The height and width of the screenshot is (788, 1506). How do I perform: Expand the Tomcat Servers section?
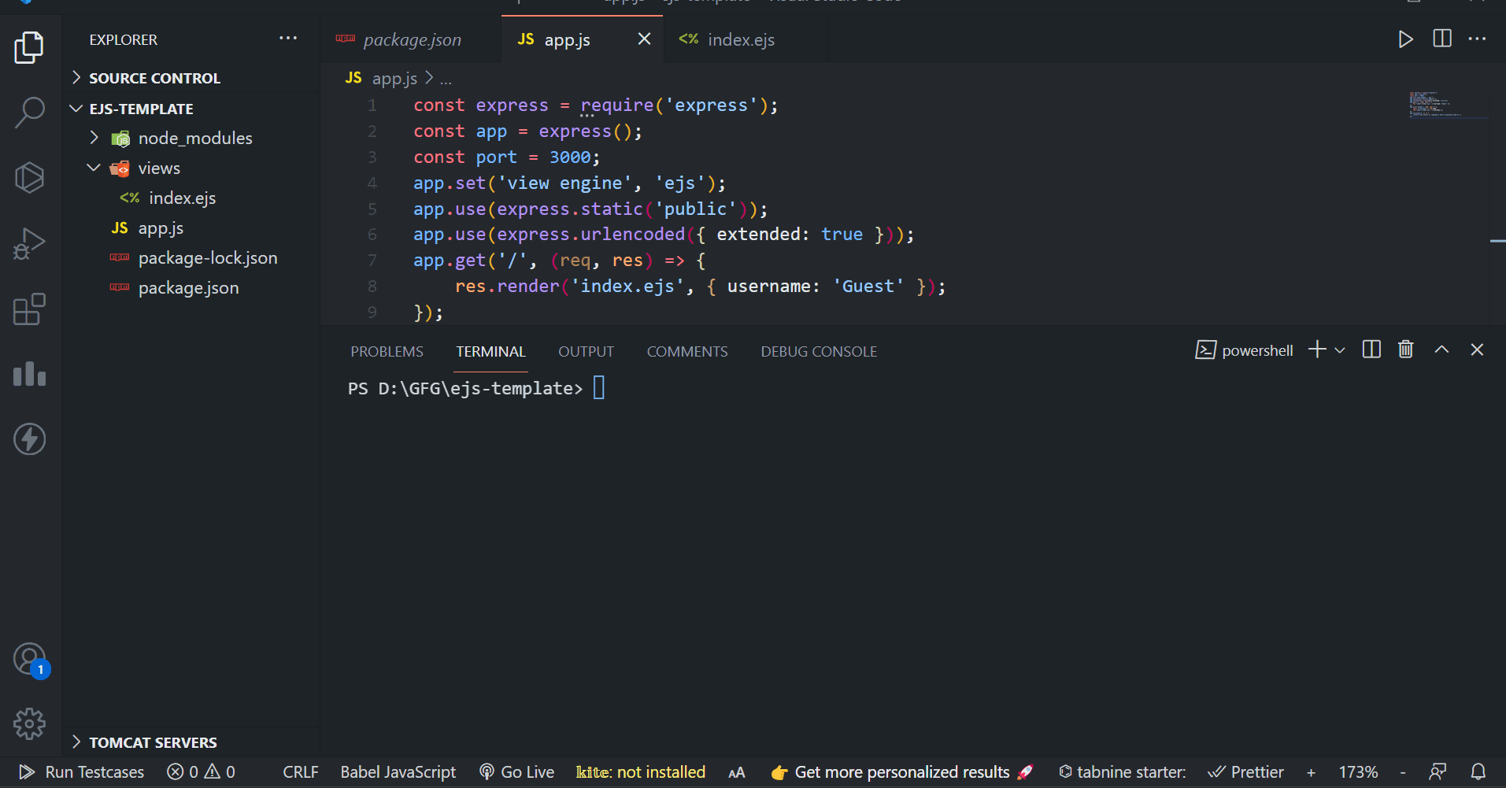pyautogui.click(x=191, y=742)
